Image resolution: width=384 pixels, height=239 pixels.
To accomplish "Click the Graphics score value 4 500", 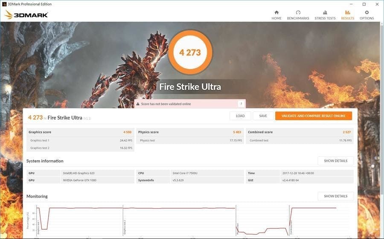I will 127,132.
